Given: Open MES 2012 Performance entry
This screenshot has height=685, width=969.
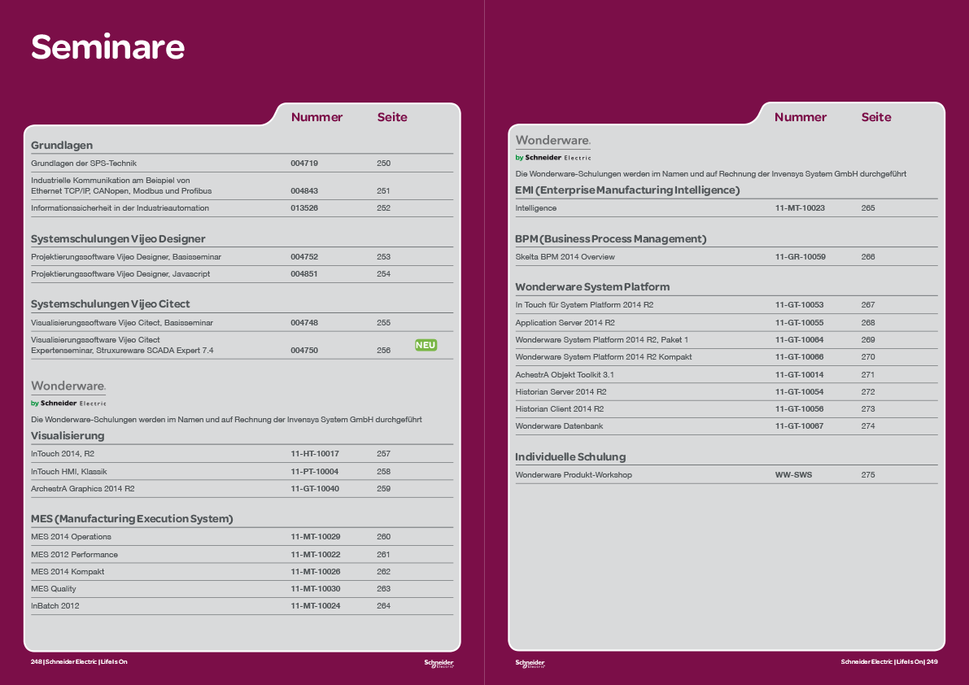Looking at the screenshot, I should 74,555.
